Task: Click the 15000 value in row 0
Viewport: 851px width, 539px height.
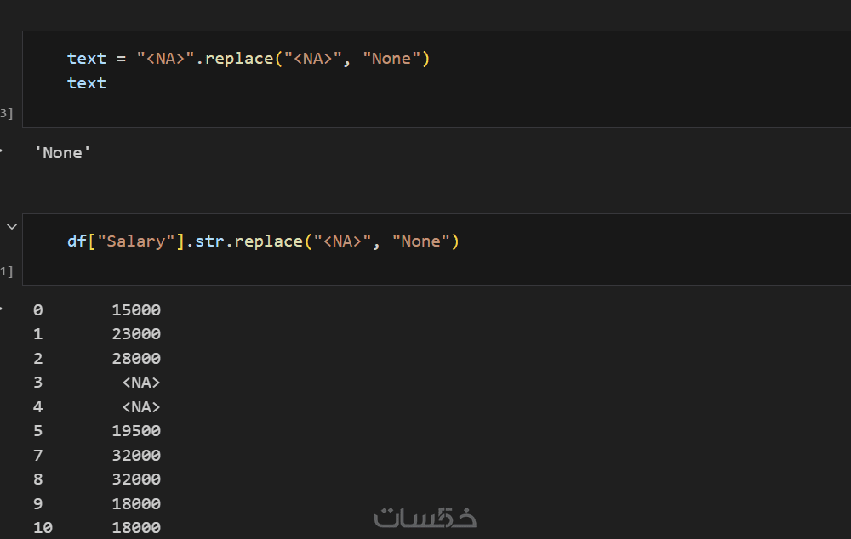Action: tap(136, 310)
